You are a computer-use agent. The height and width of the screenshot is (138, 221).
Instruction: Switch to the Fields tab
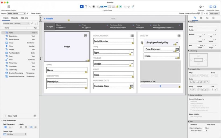(6, 18)
